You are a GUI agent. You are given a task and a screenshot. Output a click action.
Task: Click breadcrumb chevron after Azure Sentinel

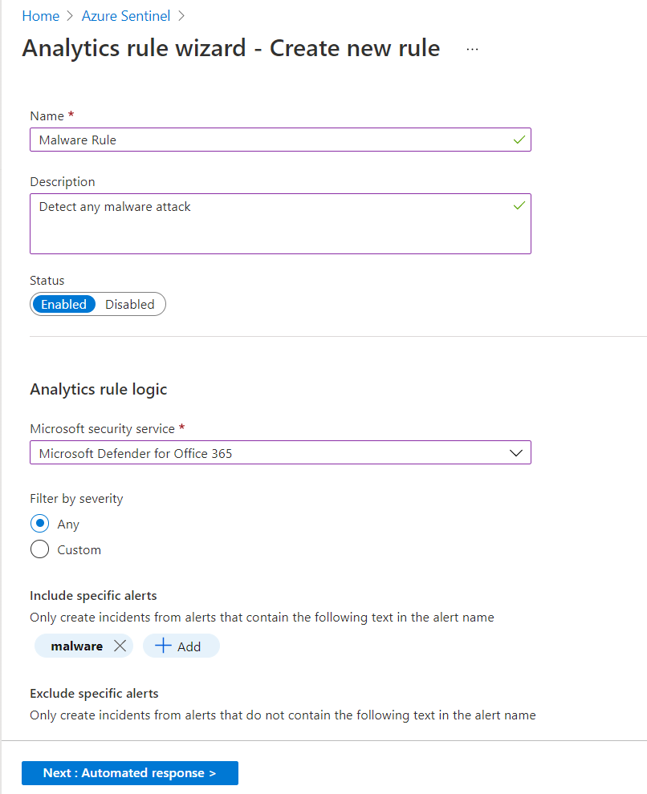181,16
